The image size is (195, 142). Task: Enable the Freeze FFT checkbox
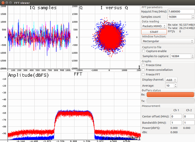pyautogui.click(x=144, y=74)
